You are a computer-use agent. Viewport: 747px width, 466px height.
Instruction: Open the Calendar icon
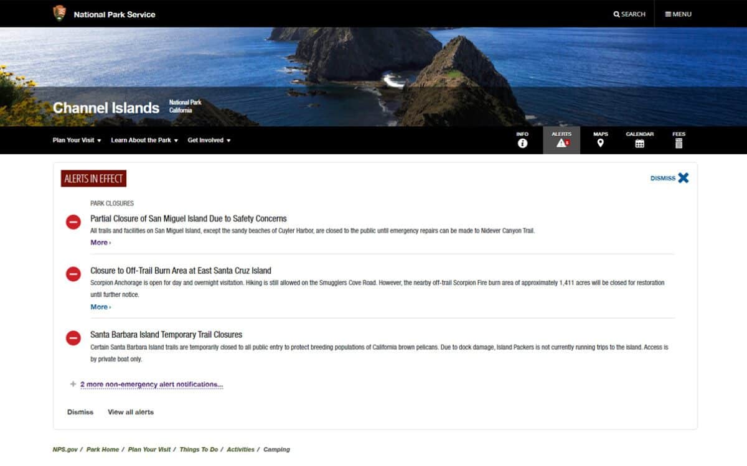(x=639, y=140)
